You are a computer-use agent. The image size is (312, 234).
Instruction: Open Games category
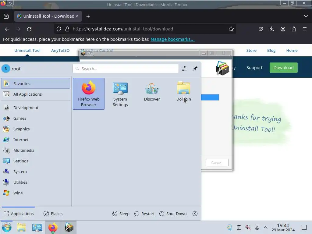coord(36,119)
